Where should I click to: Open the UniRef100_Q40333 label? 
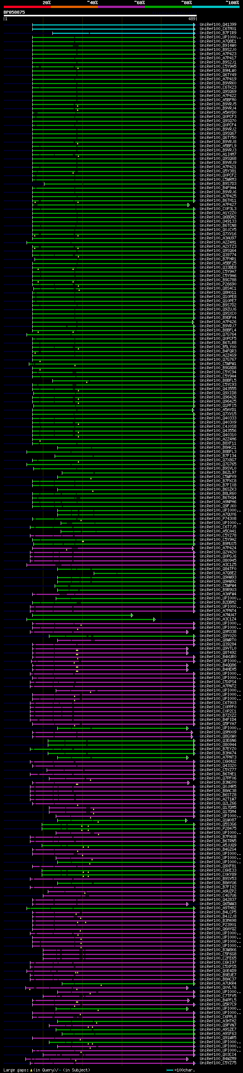[x=218, y=418]
